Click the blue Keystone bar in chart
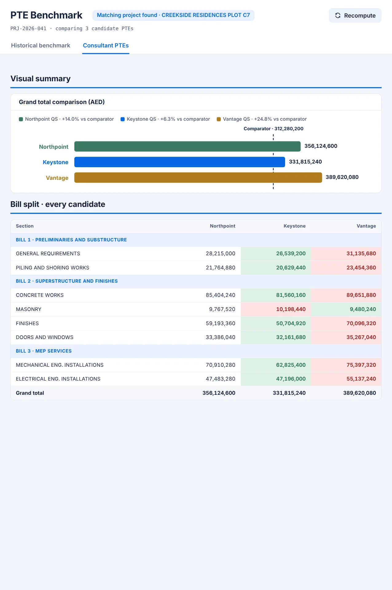Image resolution: width=392 pixels, height=590 pixels. 180,162
